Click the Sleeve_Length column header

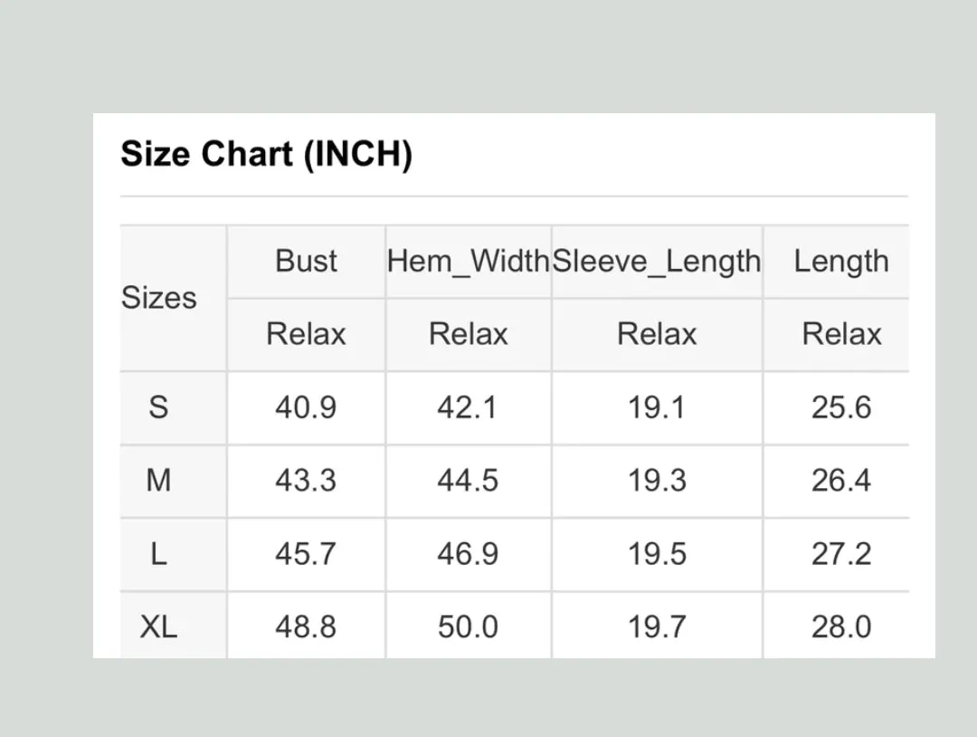[x=657, y=261]
